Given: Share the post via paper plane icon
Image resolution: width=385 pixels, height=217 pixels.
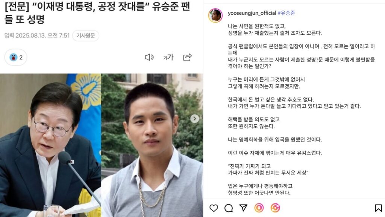Looking at the screenshot, I should click(x=243, y=208).
